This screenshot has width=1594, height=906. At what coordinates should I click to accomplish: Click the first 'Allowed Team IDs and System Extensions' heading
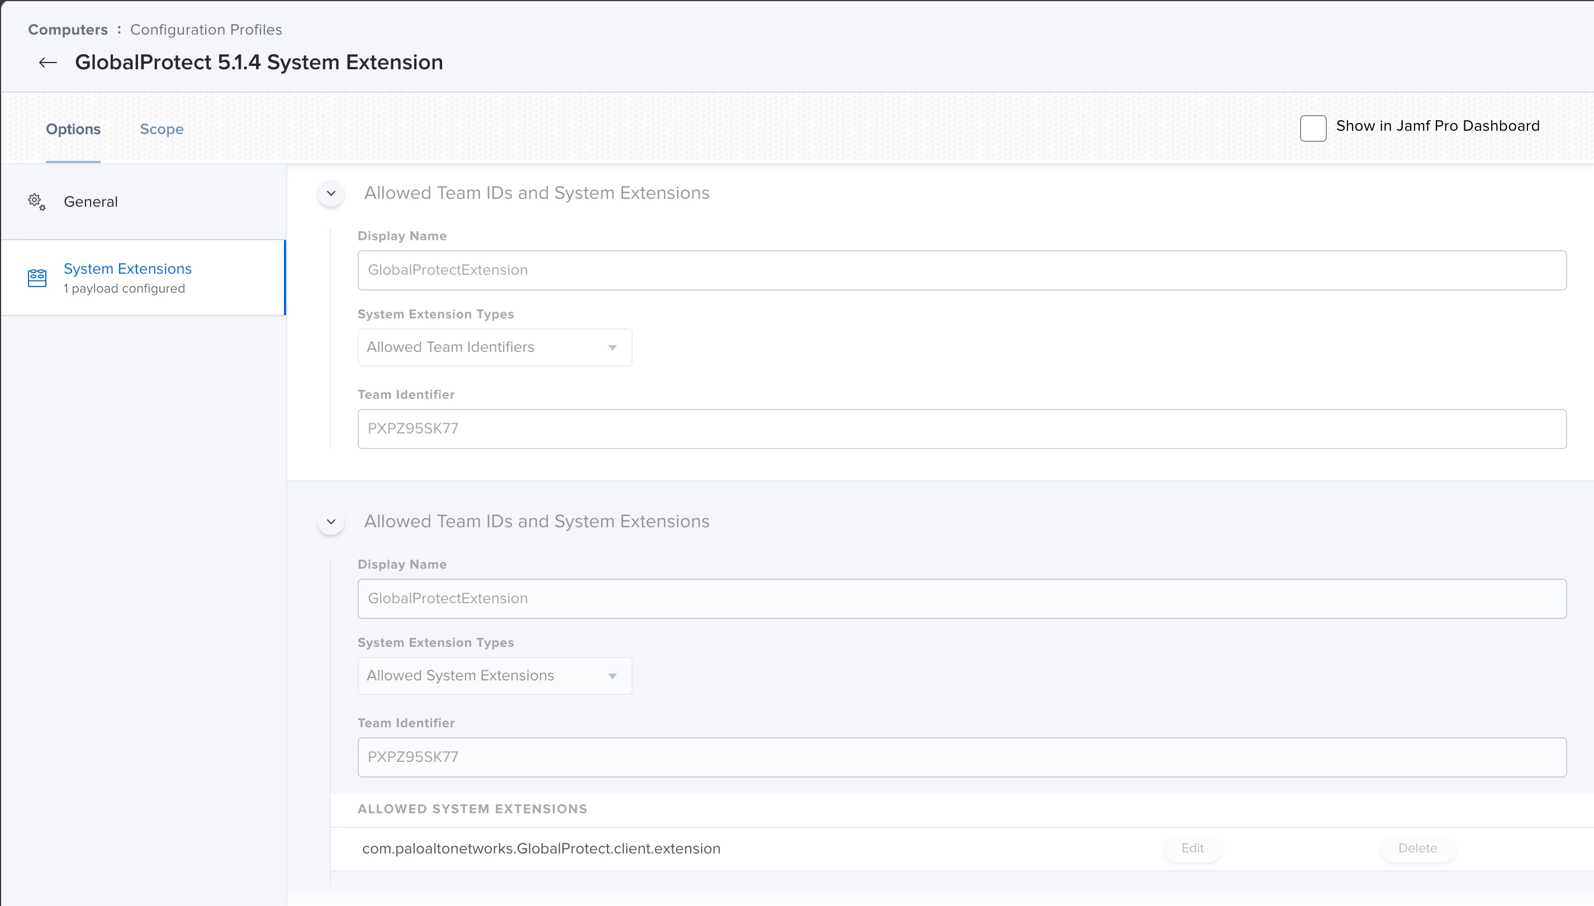[x=537, y=193]
